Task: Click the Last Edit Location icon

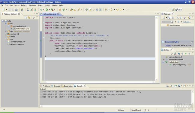Action: coord(117,10)
